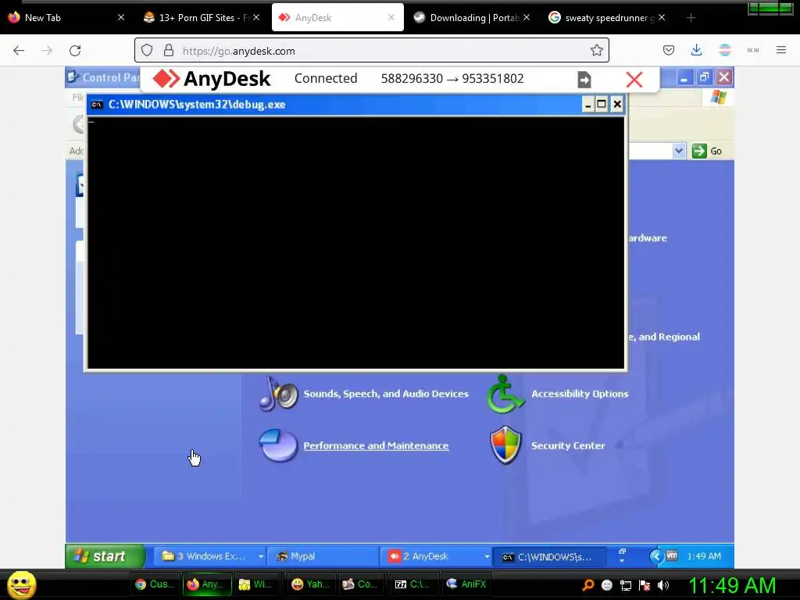The height and width of the screenshot is (600, 800).
Task: Switch to the sweaty speedrunner tab
Action: tap(607, 18)
